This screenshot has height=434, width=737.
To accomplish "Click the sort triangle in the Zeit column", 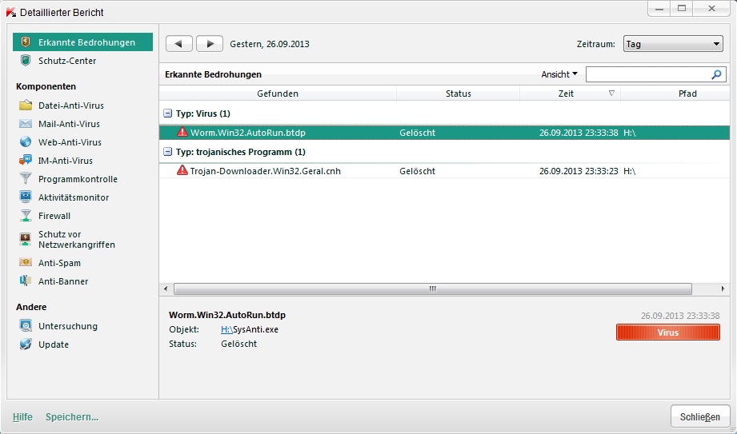I will [611, 94].
